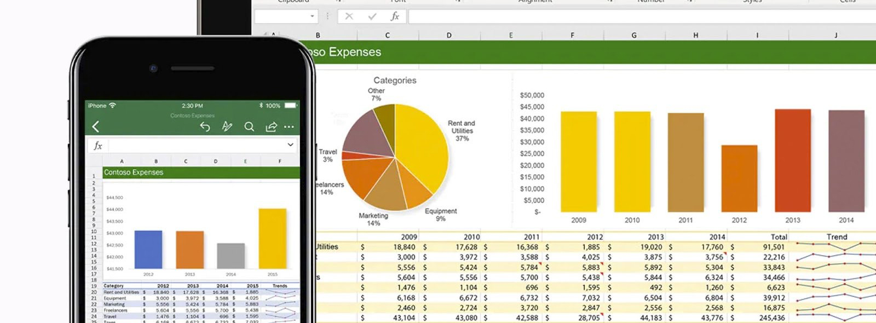The height and width of the screenshot is (323, 876).
Task: Open the desktop Name Box dropdown arrow
Action: (312, 16)
